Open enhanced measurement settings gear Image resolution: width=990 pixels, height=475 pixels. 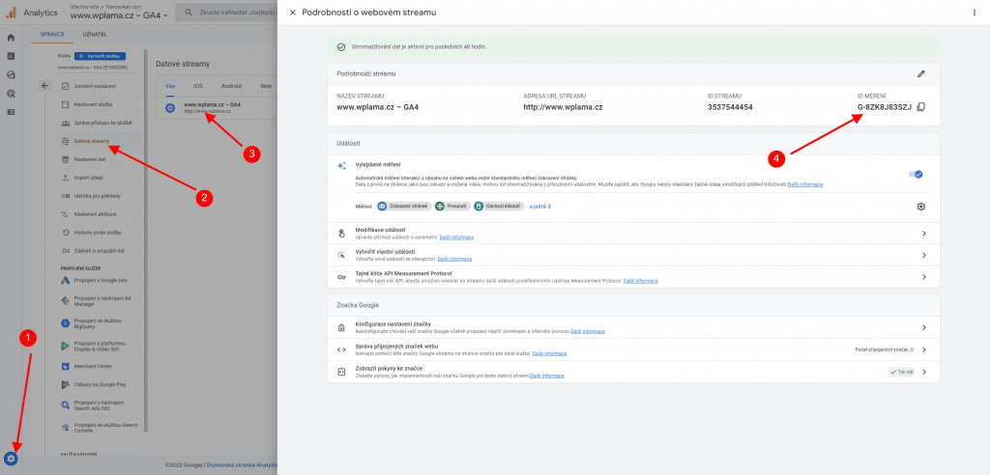(920, 207)
